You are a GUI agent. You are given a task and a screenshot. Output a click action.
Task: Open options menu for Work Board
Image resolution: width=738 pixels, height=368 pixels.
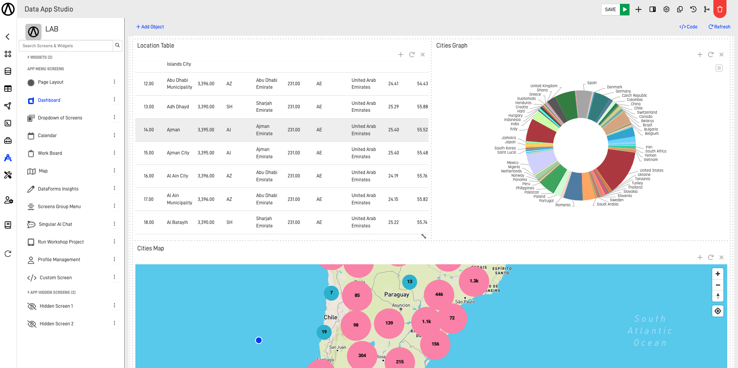click(x=114, y=153)
